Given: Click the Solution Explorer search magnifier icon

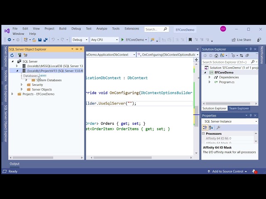Looking at the screenshot, I should point(253,62).
